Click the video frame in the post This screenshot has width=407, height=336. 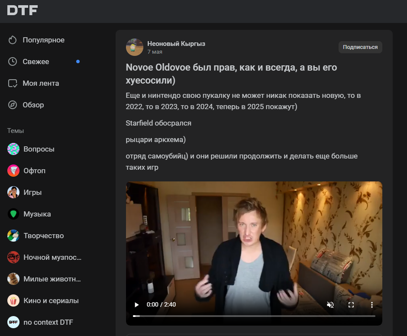coord(254,253)
